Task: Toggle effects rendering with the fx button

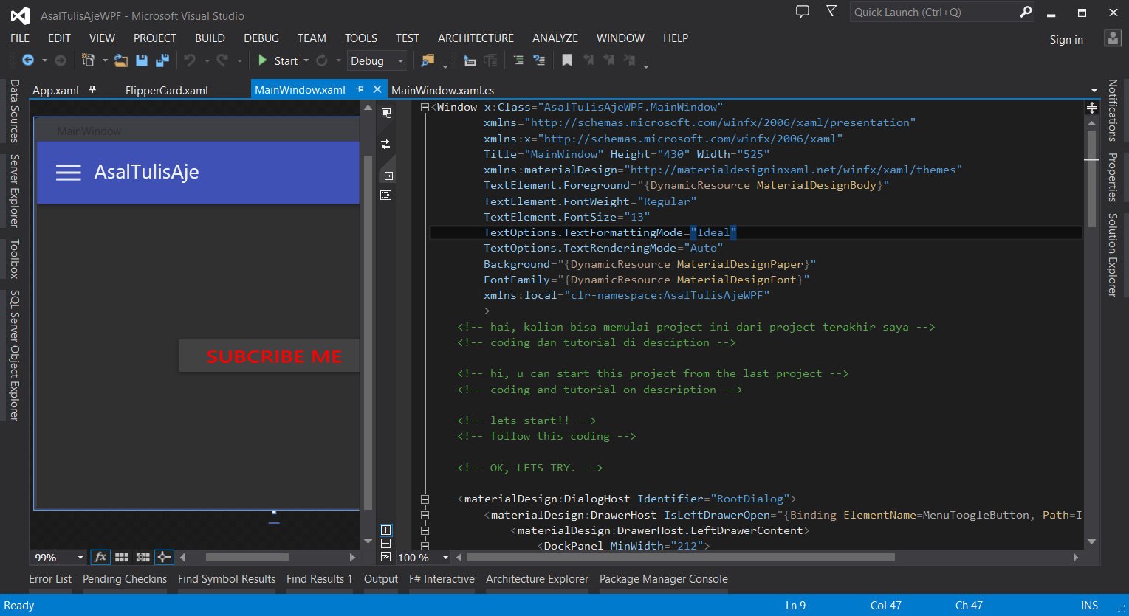Action: [x=100, y=557]
